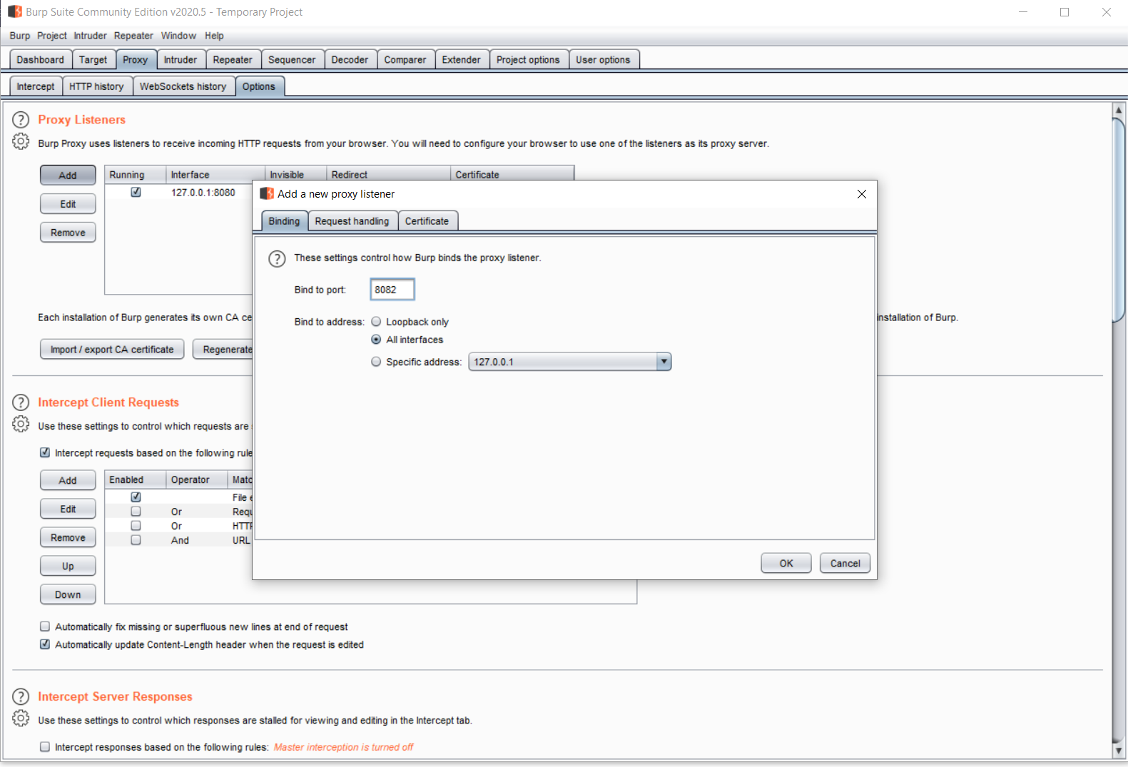1128x767 pixels.
Task: Open gear menu for Intercept Server Responses
Action: (21, 718)
